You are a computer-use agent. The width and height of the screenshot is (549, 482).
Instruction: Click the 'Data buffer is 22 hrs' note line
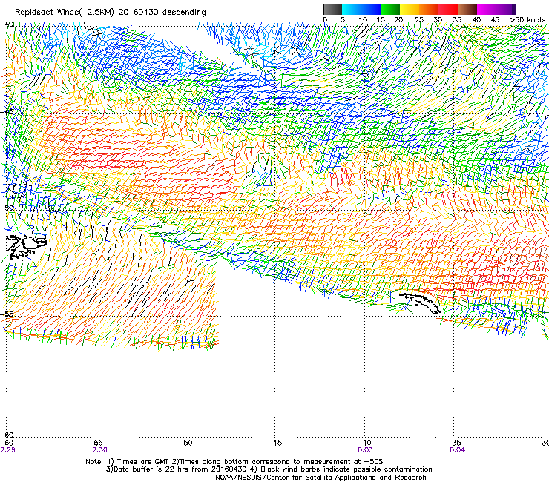click(269, 469)
